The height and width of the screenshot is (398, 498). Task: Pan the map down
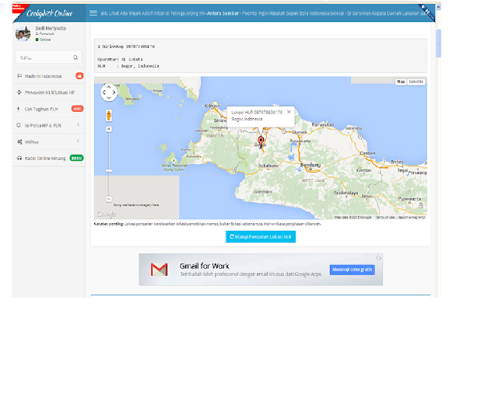click(x=109, y=98)
